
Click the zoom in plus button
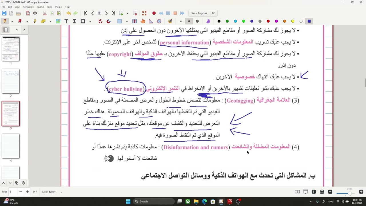(x=361, y=192)
